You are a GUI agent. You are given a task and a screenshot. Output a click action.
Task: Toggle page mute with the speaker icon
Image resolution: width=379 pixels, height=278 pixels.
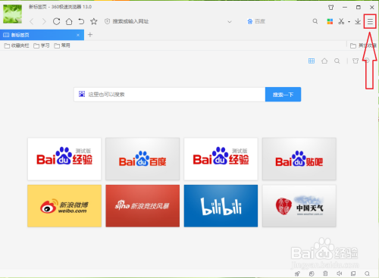pyautogui.click(x=340, y=273)
